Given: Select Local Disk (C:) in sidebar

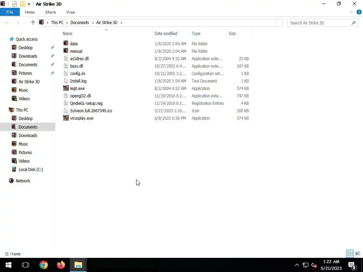Looking at the screenshot, I should [x=31, y=169].
